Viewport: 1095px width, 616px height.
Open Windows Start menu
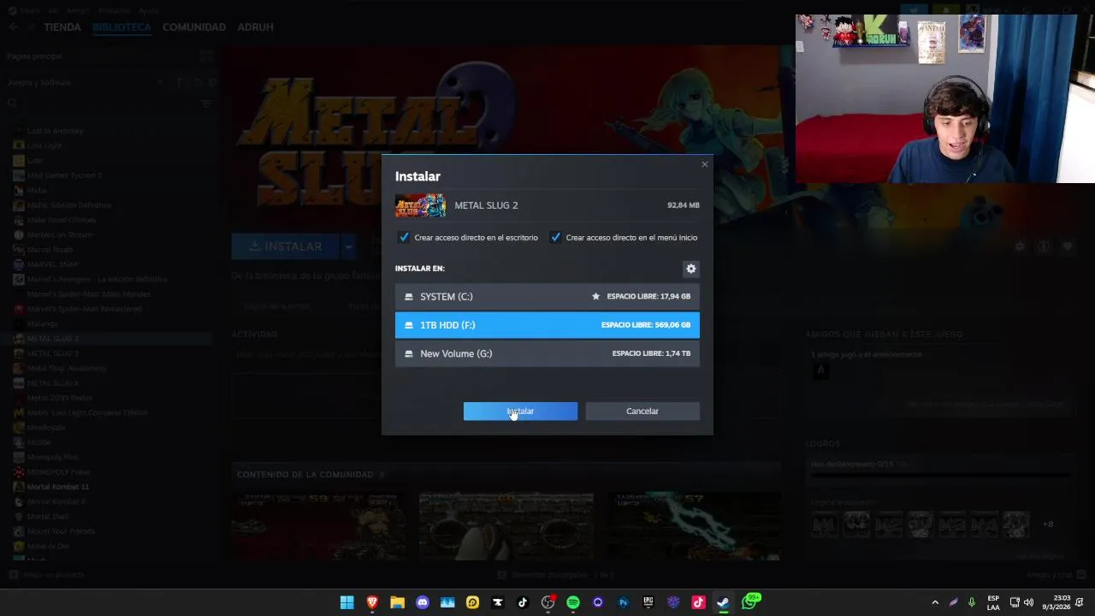coord(346,602)
